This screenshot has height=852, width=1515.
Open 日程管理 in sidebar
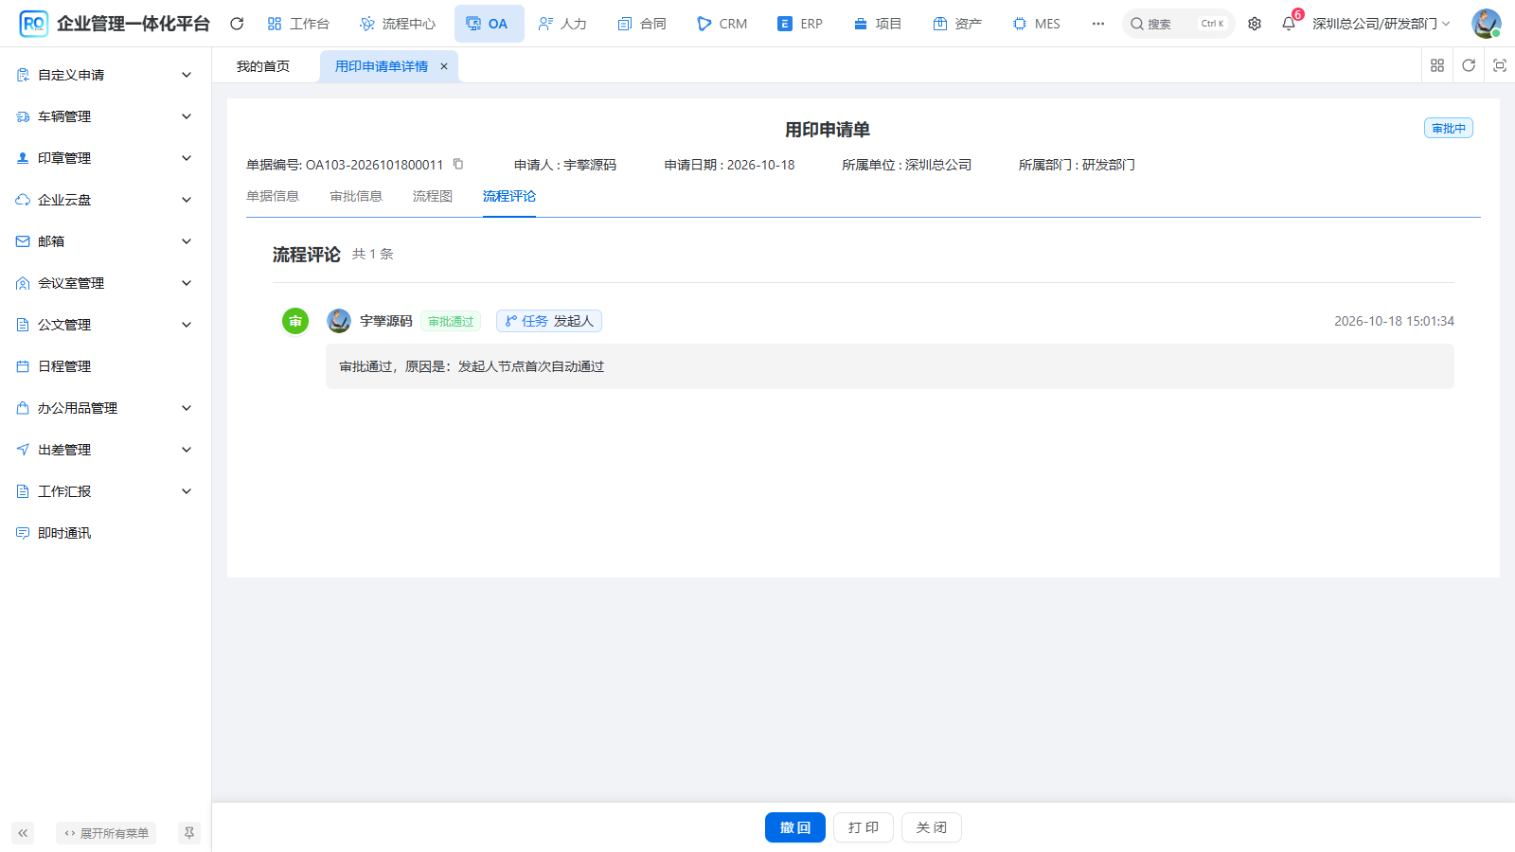click(x=105, y=366)
